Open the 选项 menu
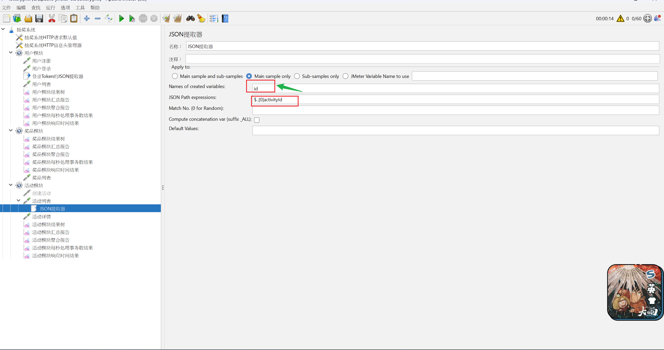The width and height of the screenshot is (664, 350). click(x=65, y=8)
